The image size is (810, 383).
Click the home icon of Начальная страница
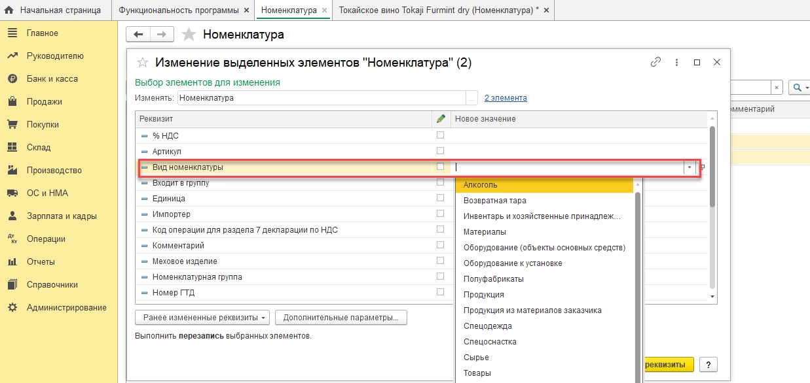(9, 10)
